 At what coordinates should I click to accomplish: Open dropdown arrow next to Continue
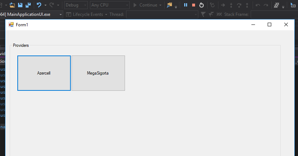click(160, 5)
